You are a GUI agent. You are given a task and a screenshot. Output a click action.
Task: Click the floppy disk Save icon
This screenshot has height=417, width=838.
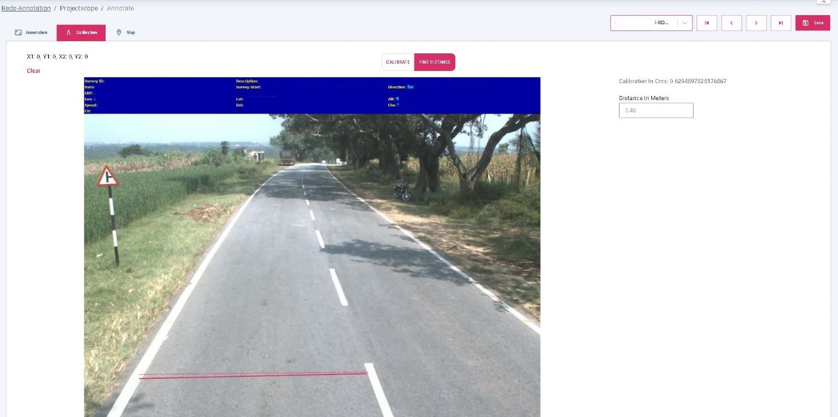pyautogui.click(x=805, y=23)
